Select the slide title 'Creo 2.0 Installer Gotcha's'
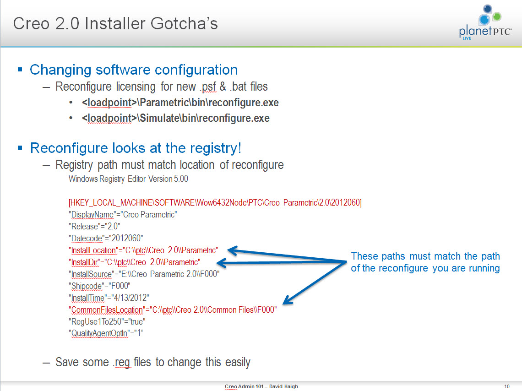522x391 pixels. [x=115, y=24]
